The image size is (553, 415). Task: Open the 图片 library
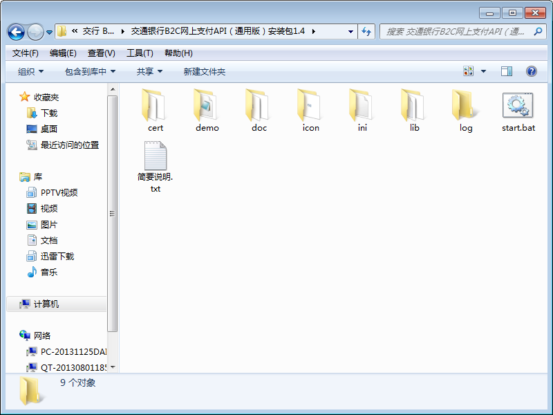(x=42, y=224)
